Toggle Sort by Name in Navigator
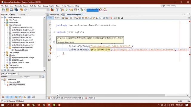Image resolution: width=191 pixels, height=107 pixels. (29, 97)
